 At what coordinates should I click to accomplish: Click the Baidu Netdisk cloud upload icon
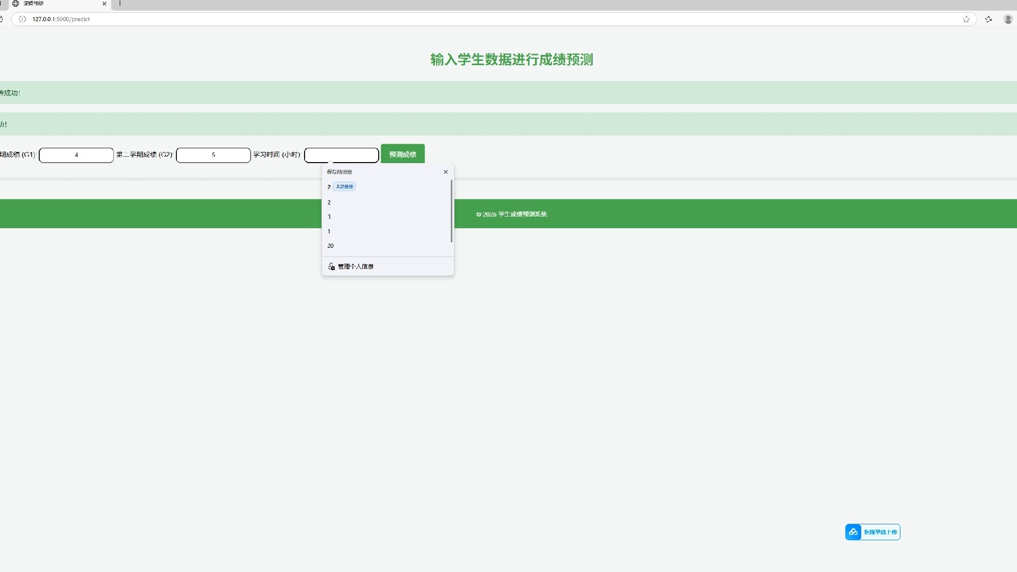pos(853,532)
